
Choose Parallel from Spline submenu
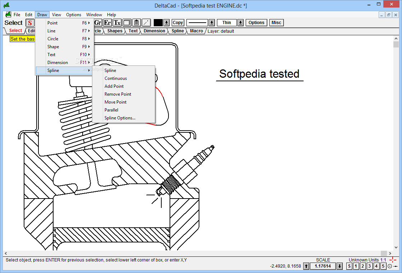coord(124,110)
